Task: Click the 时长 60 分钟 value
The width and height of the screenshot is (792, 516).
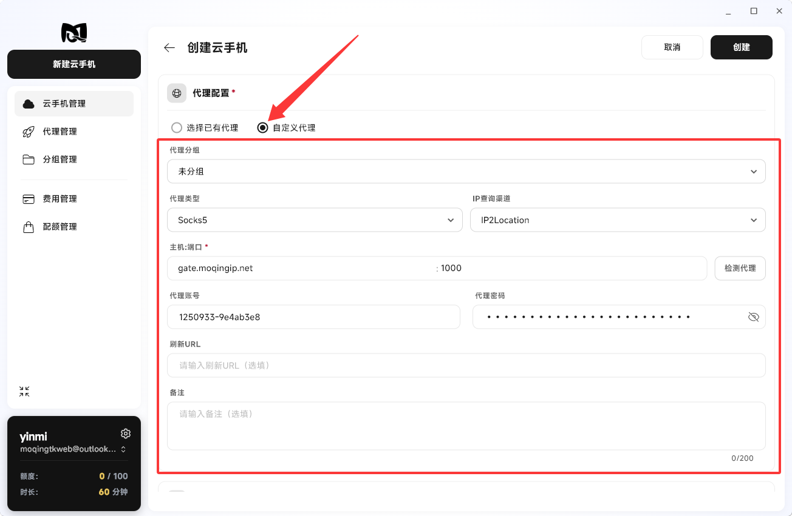Action: pyautogui.click(x=113, y=492)
